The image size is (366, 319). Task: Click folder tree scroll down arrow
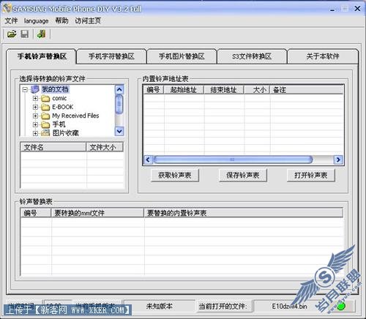click(x=119, y=131)
